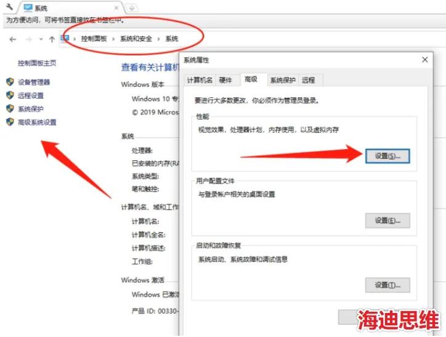Image resolution: width=446 pixels, height=337 pixels.
Task: Expand chevron before 系统和安全 breadcrumb
Action: click(x=113, y=39)
